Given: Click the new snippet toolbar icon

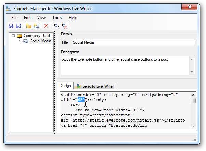Looking at the screenshot, I should [37, 26].
